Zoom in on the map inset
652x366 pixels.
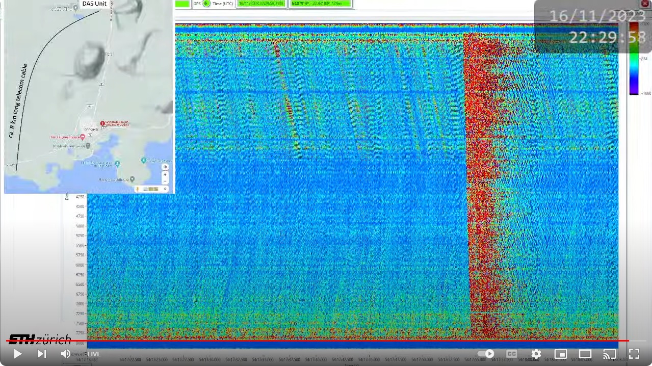[x=165, y=174]
